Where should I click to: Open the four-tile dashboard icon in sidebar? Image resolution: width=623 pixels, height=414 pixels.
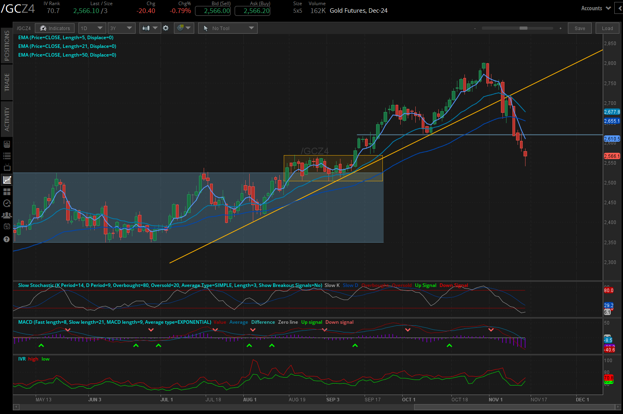coord(7,192)
